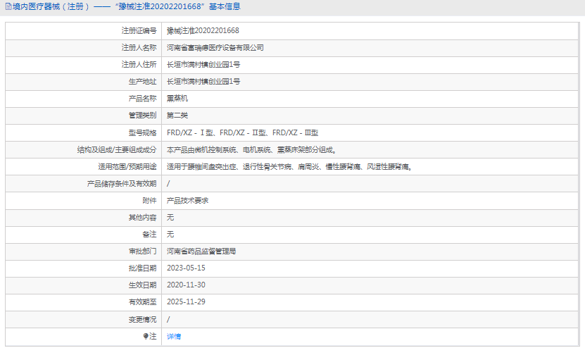The image size is (585, 348).
Task: Click the 产品名称 label
Action: click(142, 99)
